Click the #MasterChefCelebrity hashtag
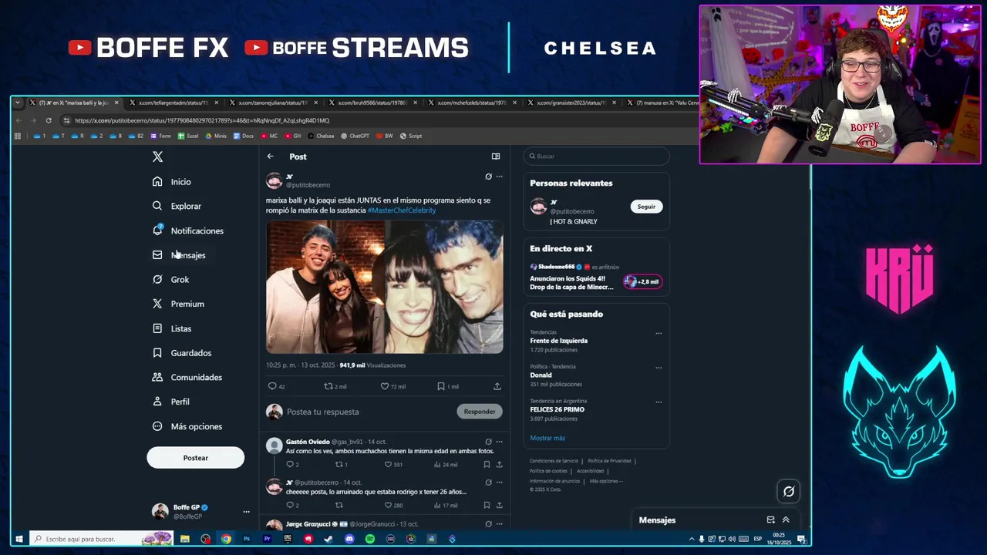Screen dimensions: 987x555 pyautogui.click(x=402, y=210)
